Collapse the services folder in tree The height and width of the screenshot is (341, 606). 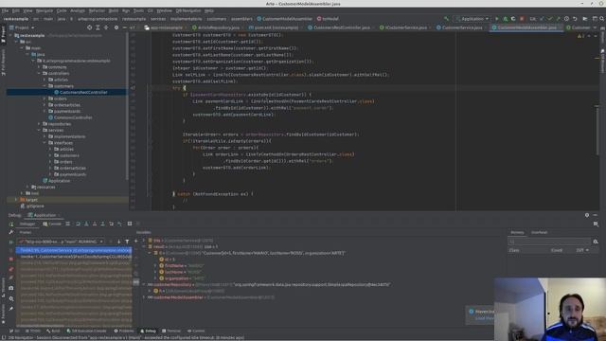coord(39,131)
